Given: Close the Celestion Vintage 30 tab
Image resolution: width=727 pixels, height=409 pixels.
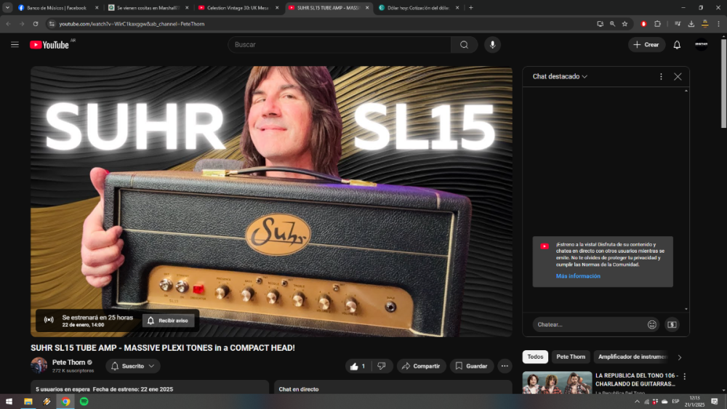Looking at the screenshot, I should (x=277, y=8).
